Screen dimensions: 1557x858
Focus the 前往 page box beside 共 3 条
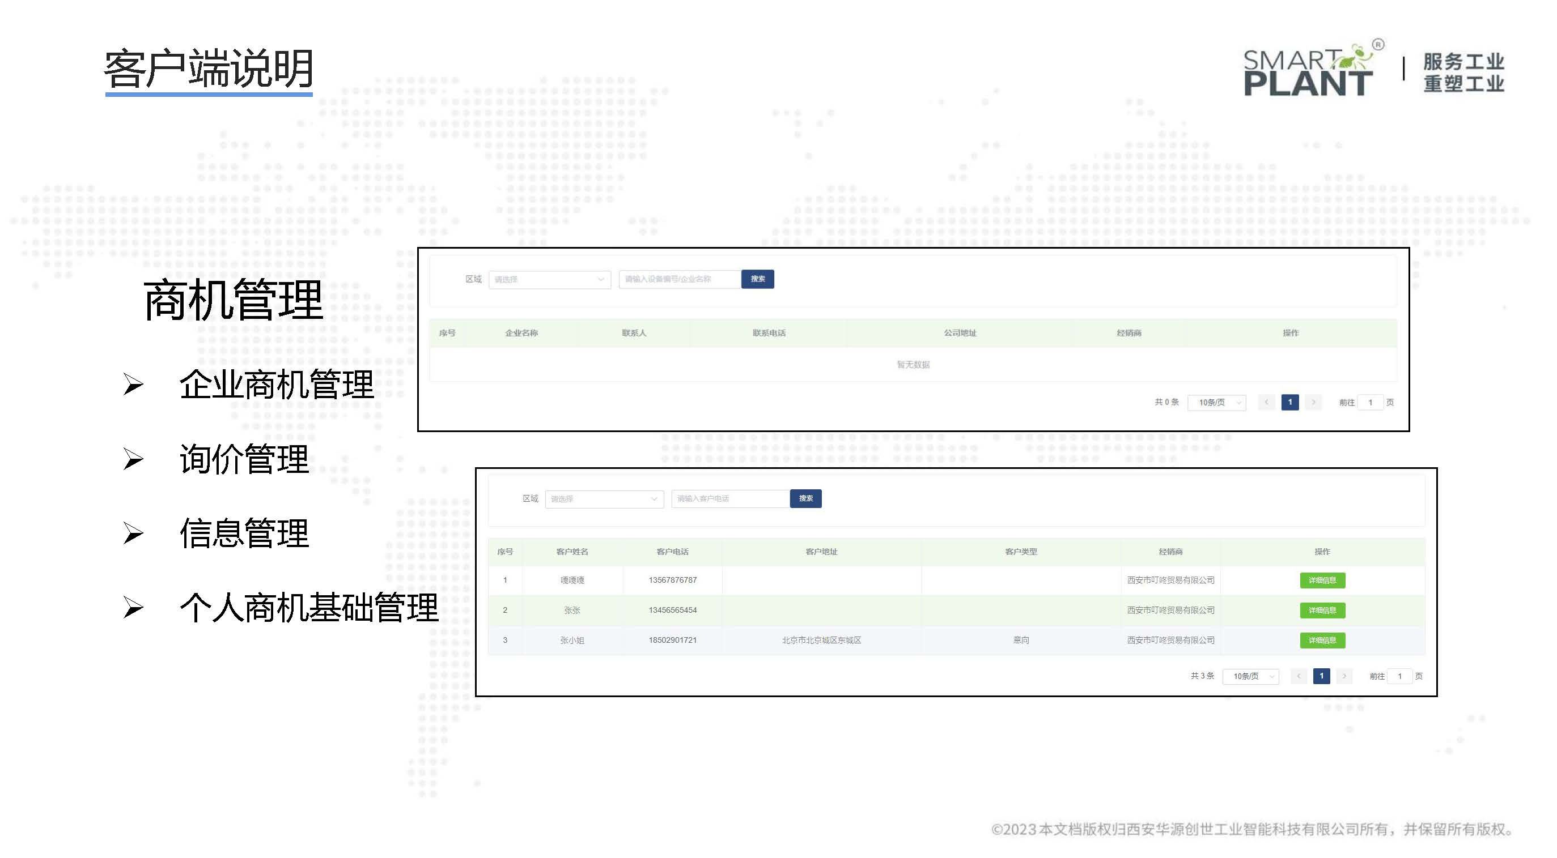[1399, 677]
